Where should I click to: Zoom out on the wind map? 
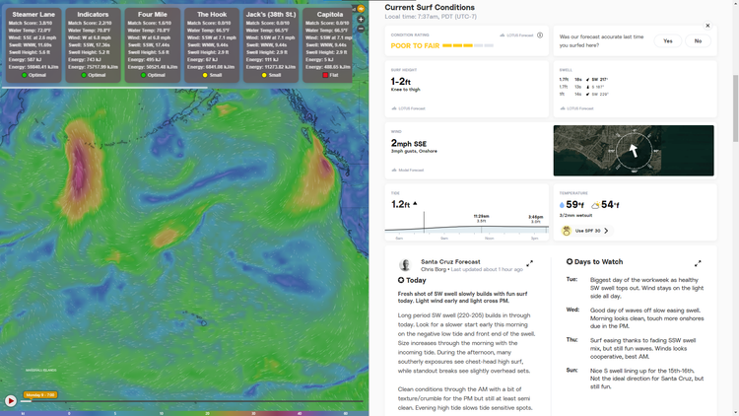point(361,29)
